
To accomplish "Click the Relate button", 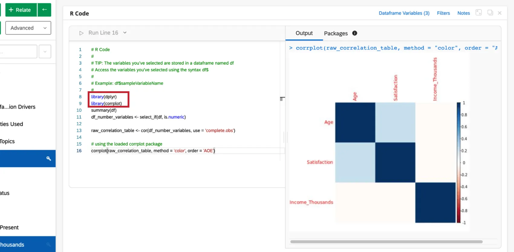I will click(20, 10).
